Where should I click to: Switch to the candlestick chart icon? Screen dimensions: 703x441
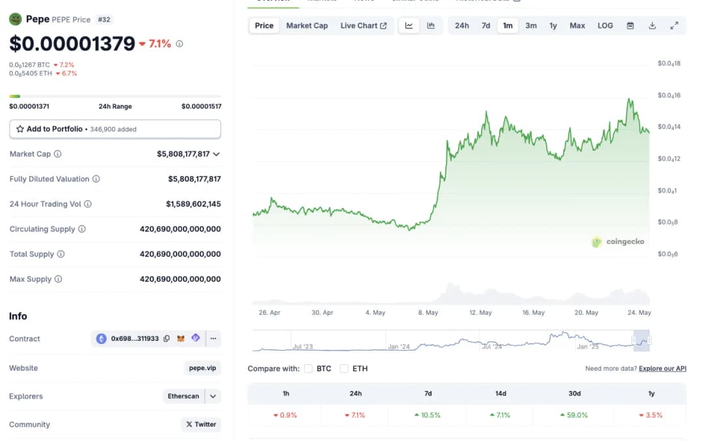[431, 25]
